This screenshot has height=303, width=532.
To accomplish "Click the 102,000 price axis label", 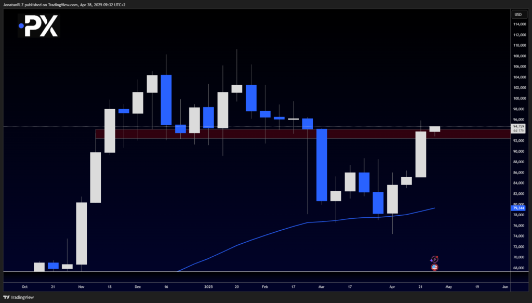I will click(520, 87).
